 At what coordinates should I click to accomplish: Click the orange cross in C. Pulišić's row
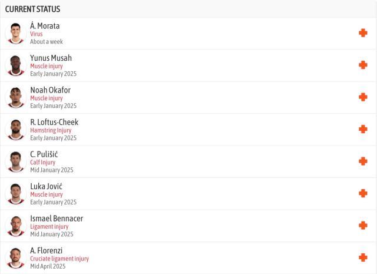363,161
